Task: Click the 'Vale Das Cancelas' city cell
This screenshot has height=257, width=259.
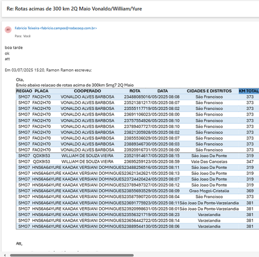Action: click(x=209, y=162)
